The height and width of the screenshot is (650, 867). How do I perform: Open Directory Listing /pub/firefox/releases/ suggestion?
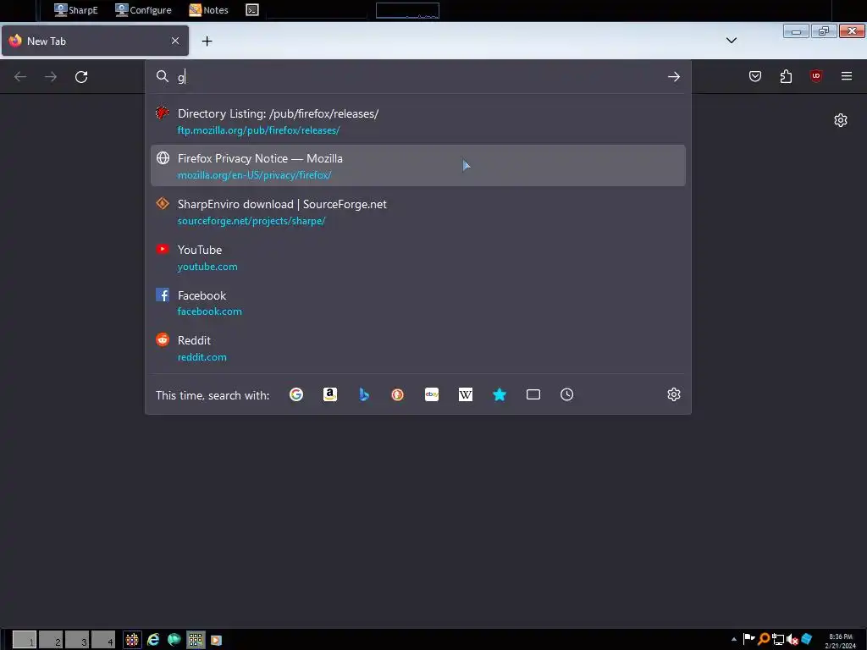click(418, 121)
